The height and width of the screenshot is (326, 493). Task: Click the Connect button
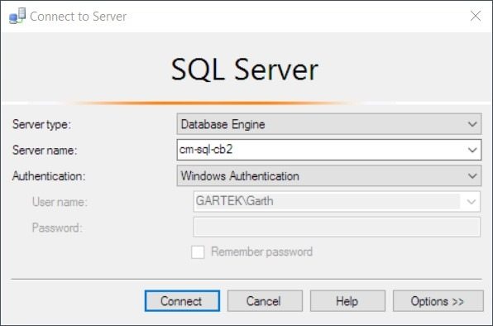pos(182,301)
